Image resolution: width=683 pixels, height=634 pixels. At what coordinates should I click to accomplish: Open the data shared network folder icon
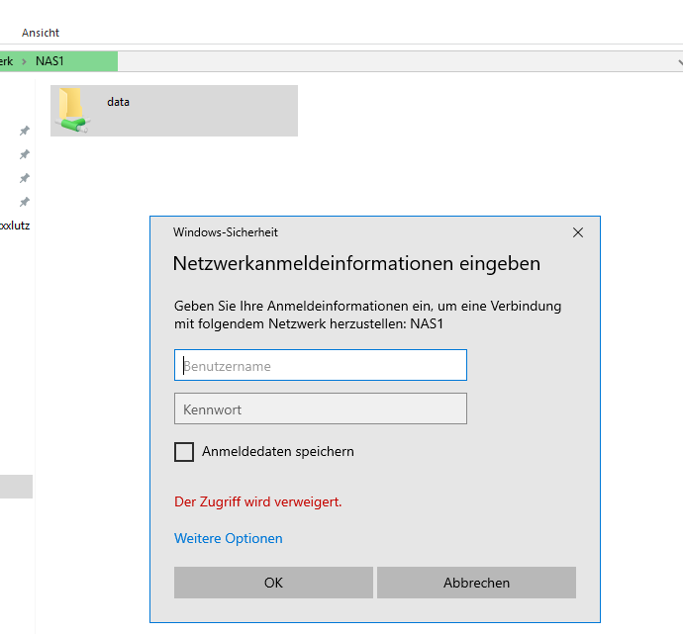click(x=73, y=110)
